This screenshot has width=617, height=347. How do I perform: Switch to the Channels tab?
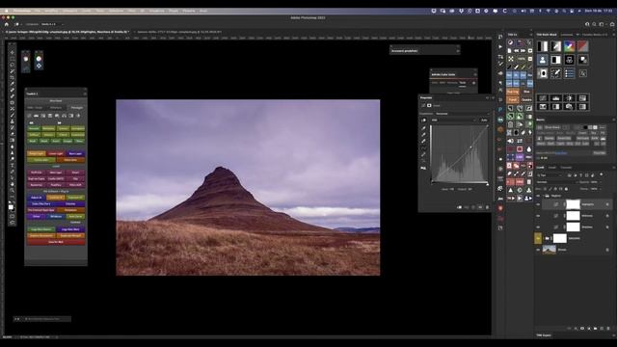pos(552,168)
